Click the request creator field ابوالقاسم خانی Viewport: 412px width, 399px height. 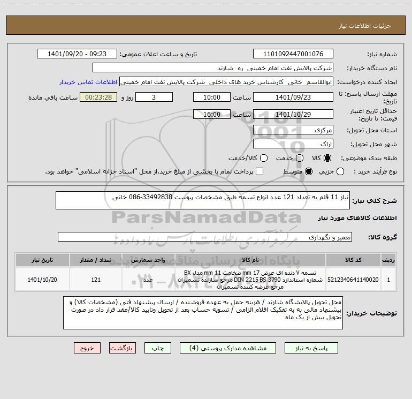226,82
